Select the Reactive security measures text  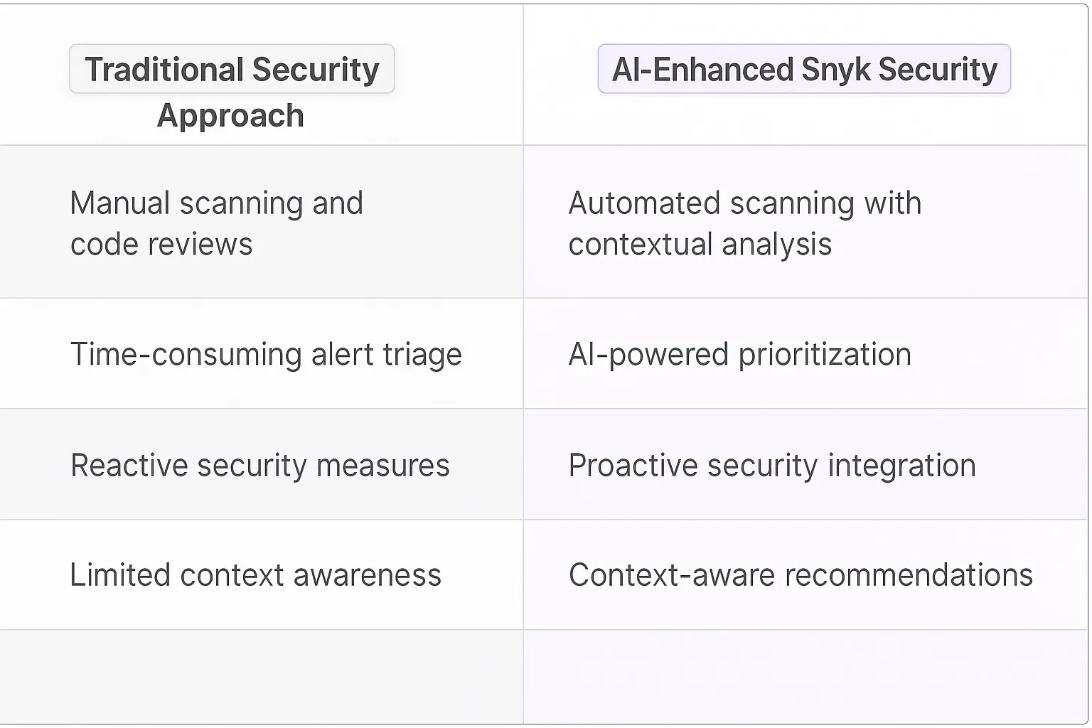pyautogui.click(x=260, y=466)
